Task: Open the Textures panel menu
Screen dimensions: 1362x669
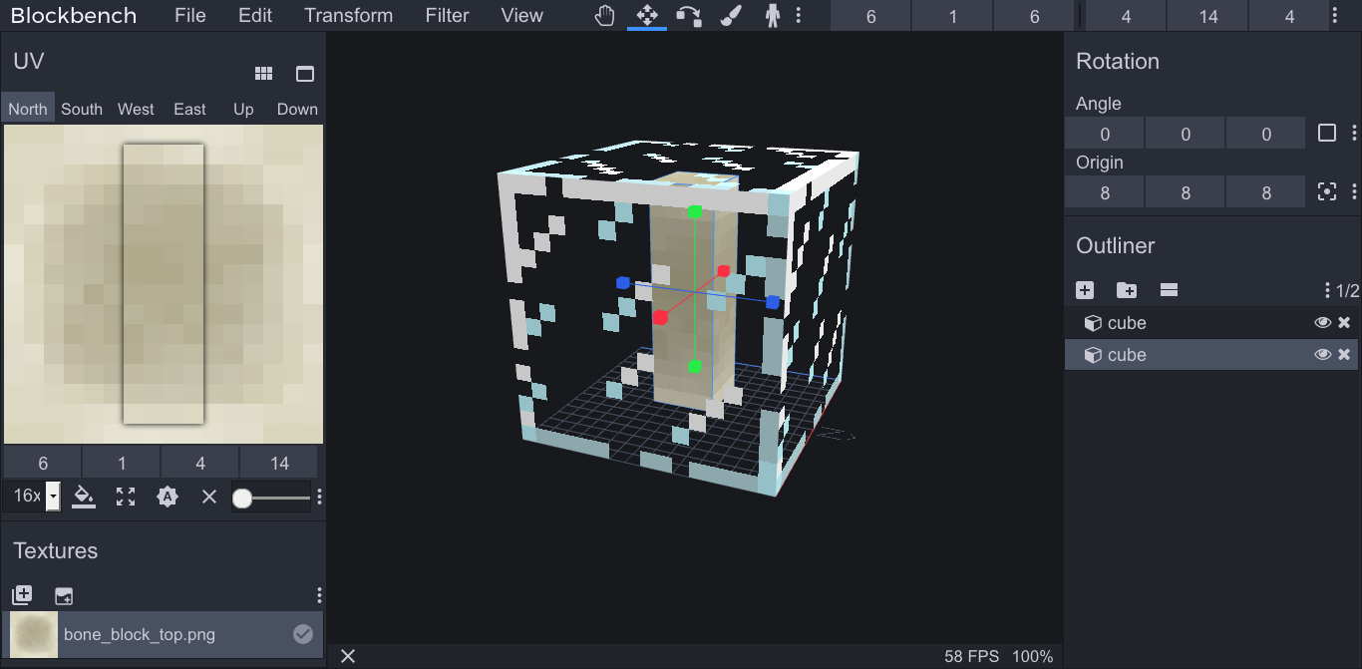Action: pos(319,594)
